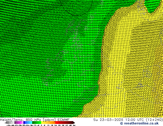Open the weatheronline.co.uk link
Screen dimensions: 163x126
[139, 123]
